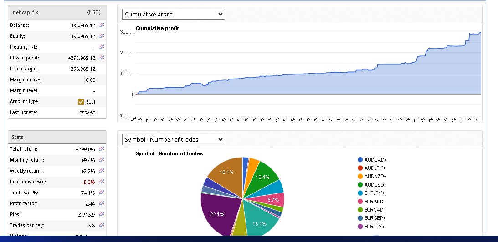Expand Symbol - Number of trades dropdown
The height and width of the screenshot is (242, 498).
coord(174,139)
